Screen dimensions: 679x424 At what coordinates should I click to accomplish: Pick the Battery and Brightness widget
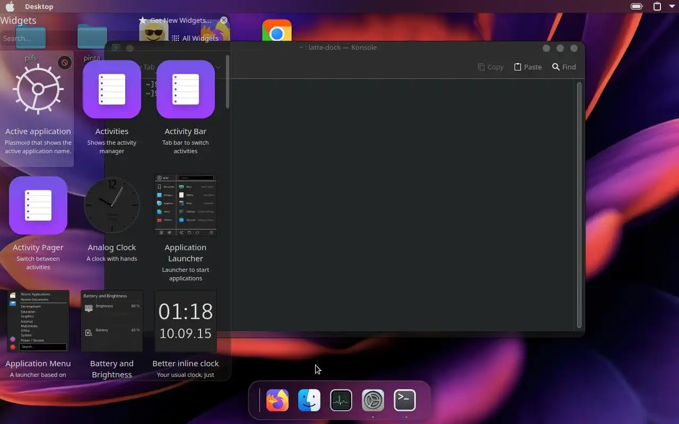(x=111, y=334)
